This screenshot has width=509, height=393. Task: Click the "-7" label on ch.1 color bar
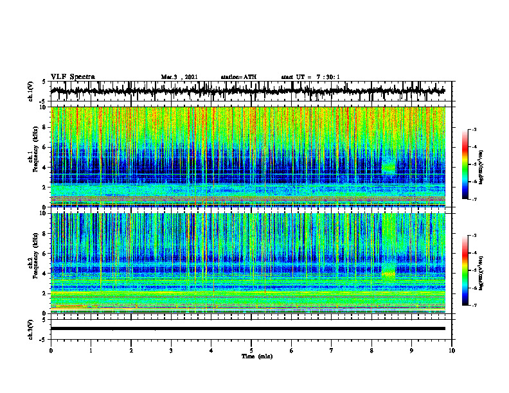[x=474, y=199]
